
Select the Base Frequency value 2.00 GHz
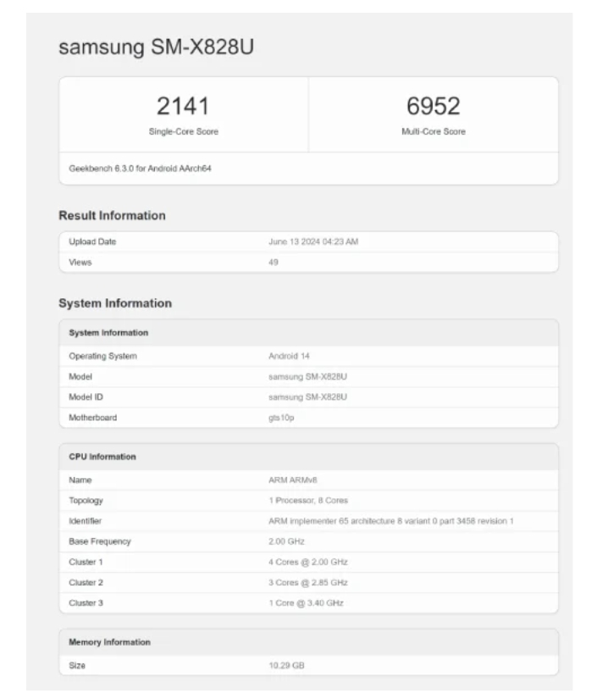pos(286,541)
